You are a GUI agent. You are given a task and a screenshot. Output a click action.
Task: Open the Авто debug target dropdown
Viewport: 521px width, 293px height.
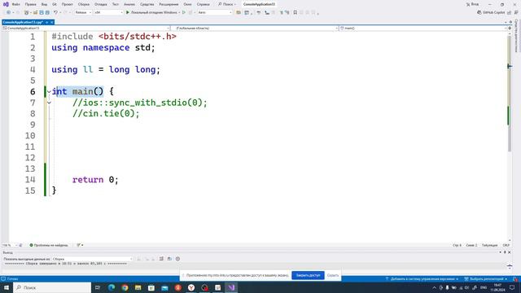[215, 13]
